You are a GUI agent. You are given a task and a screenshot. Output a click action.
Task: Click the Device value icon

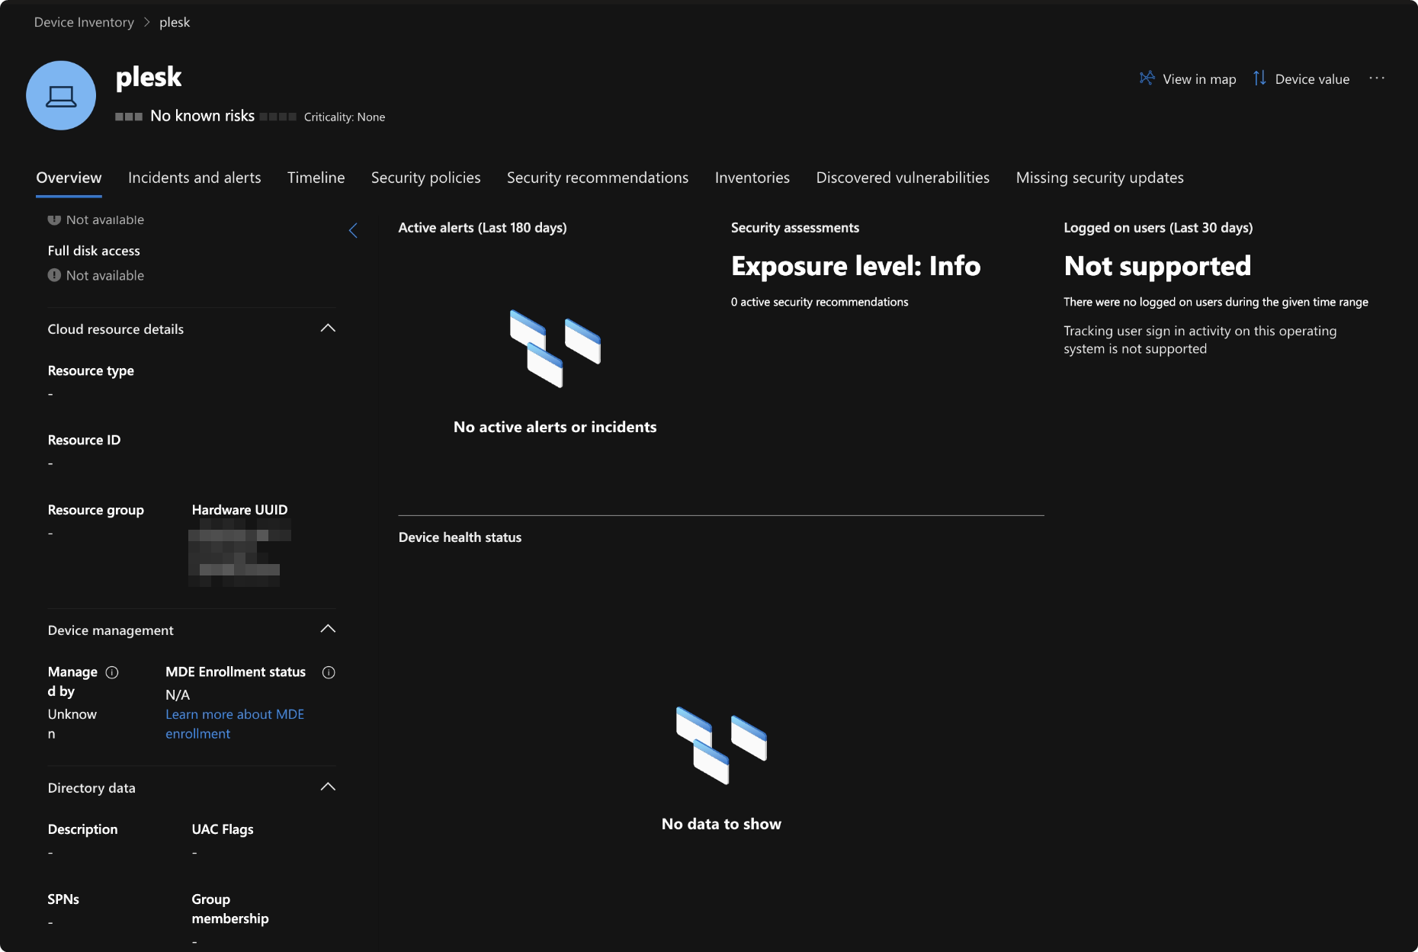1259,78
